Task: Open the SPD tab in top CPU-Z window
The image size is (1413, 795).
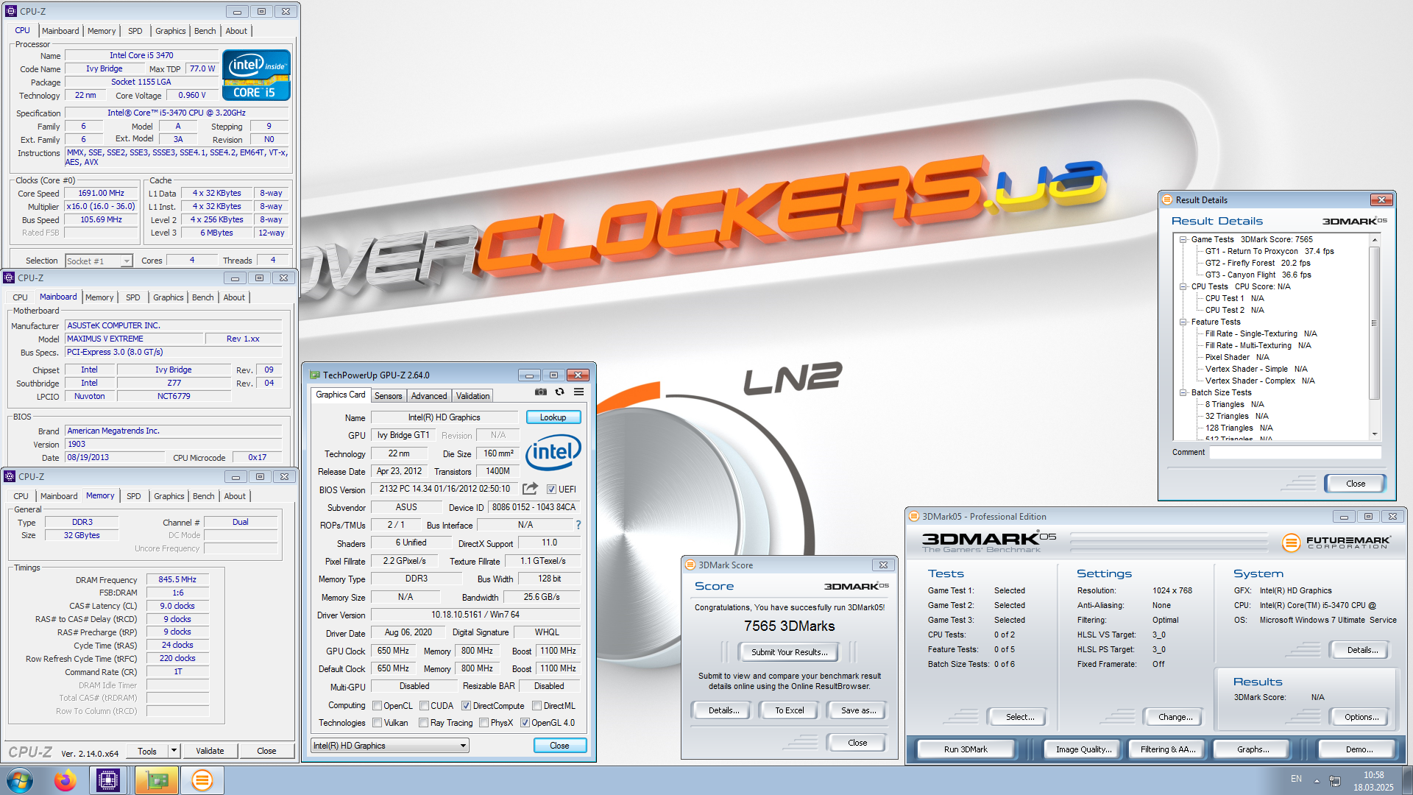Action: click(x=135, y=31)
